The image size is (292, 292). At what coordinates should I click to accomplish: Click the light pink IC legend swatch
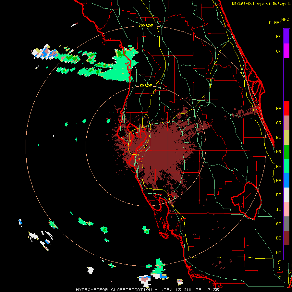[286, 209]
